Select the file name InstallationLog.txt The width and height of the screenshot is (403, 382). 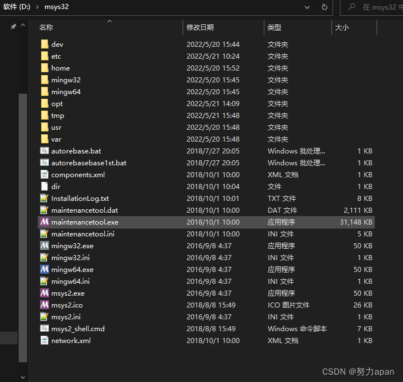[80, 199]
